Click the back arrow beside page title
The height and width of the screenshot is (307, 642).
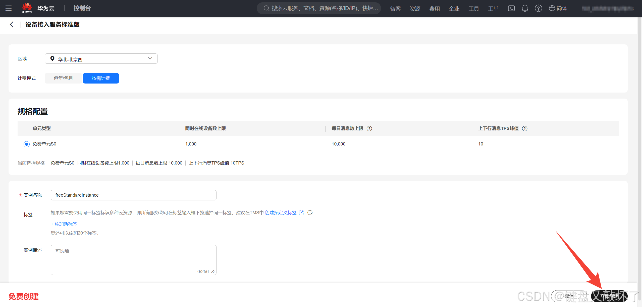click(12, 25)
